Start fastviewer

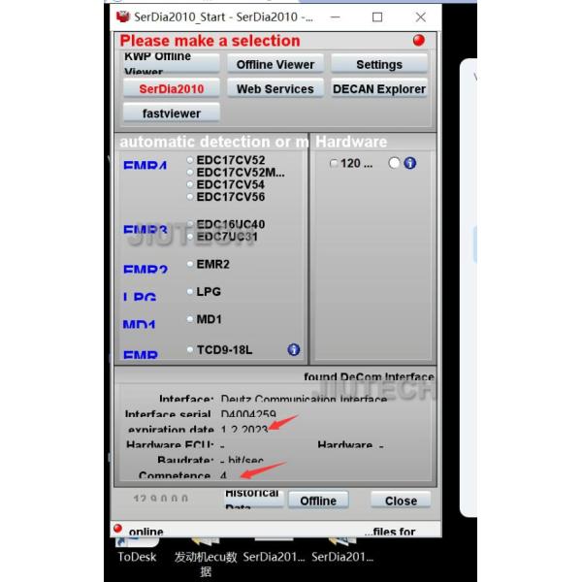click(172, 113)
